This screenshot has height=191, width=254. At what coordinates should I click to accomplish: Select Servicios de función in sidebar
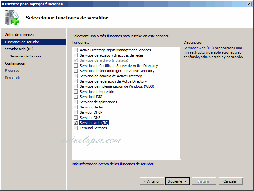pyautogui.click(x=25, y=56)
